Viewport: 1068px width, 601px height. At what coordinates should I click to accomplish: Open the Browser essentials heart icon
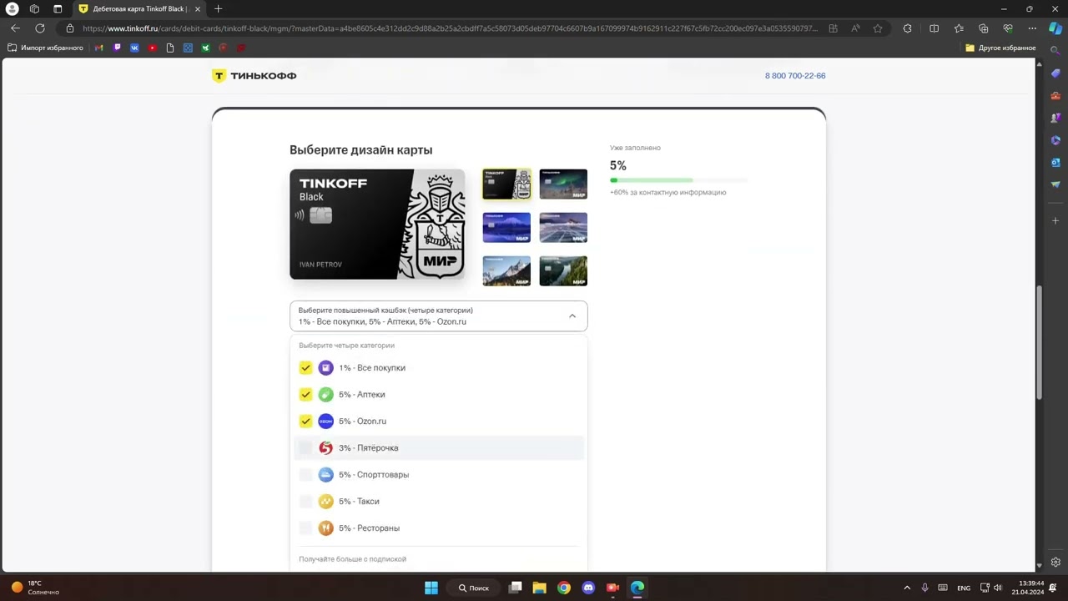point(1008,28)
